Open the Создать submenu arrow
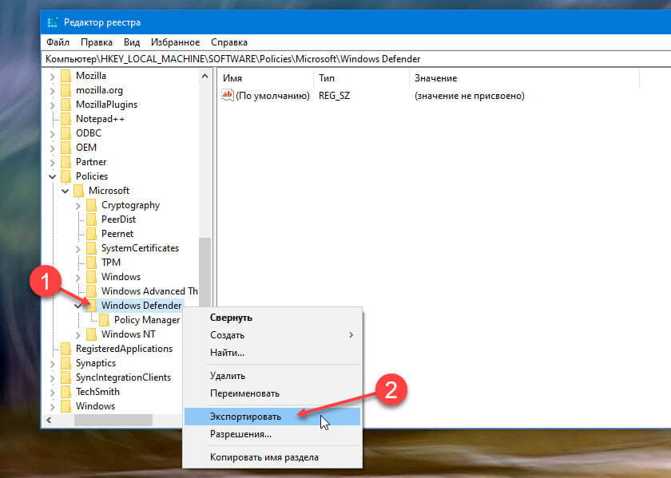The height and width of the screenshot is (478, 671). 351,335
